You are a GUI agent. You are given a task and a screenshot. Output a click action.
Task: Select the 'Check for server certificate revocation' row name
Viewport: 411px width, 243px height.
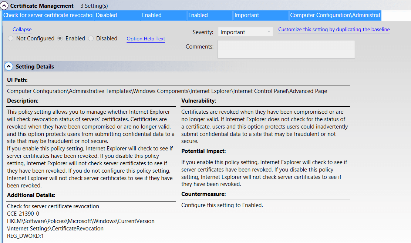coord(48,15)
